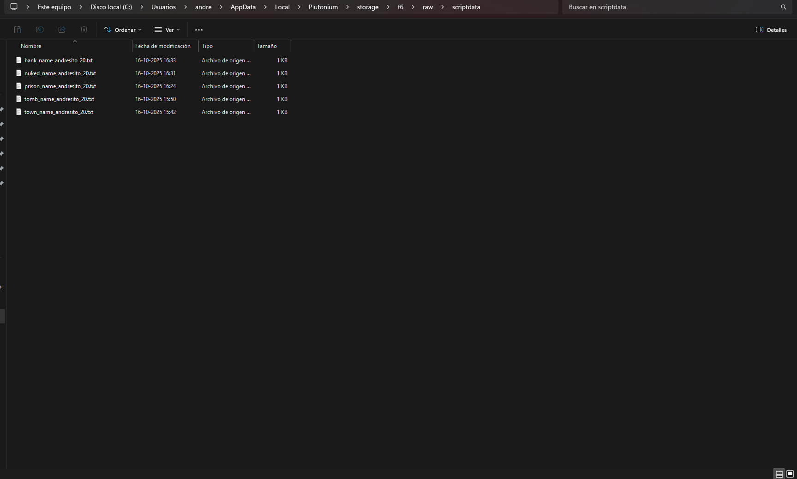Screen dimensions: 797x479
Task: Navigate to AppData in the breadcrumb path
Action: pos(243,7)
